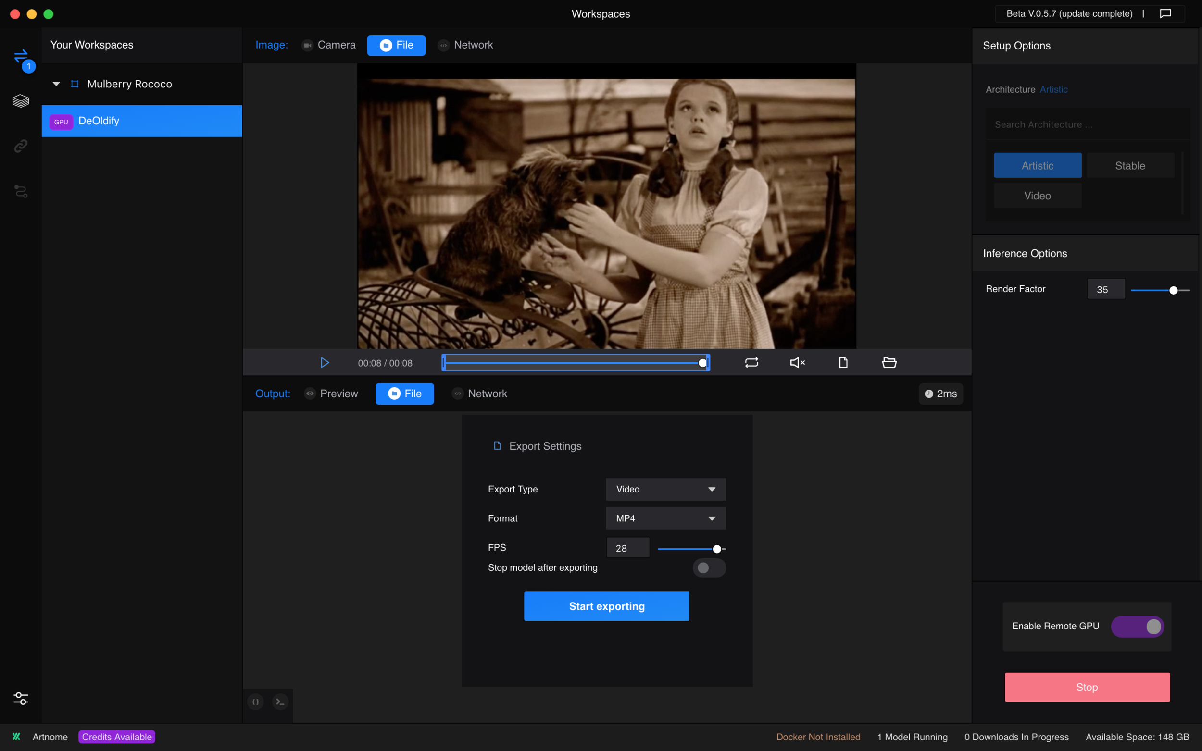The image size is (1202, 751).
Task: Click the Artnome username text
Action: pos(50,737)
